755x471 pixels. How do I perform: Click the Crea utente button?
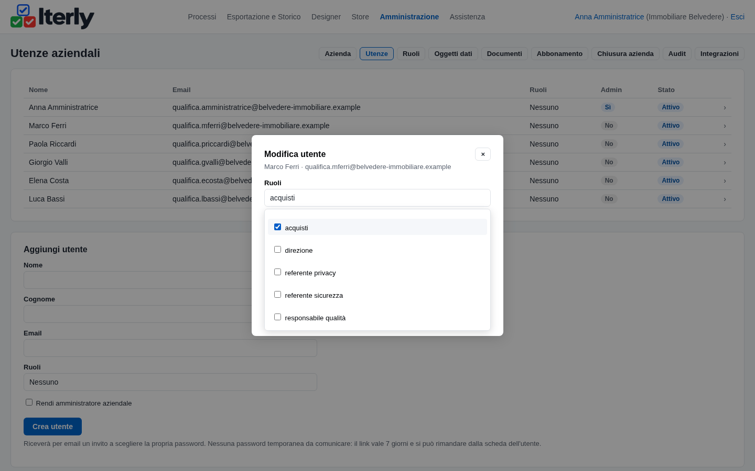click(52, 427)
